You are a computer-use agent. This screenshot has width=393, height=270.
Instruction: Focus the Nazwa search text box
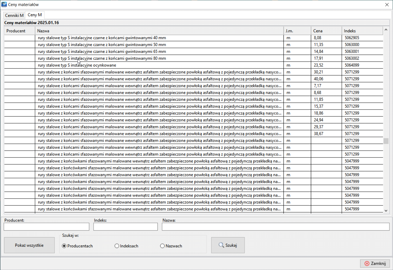[275, 227]
